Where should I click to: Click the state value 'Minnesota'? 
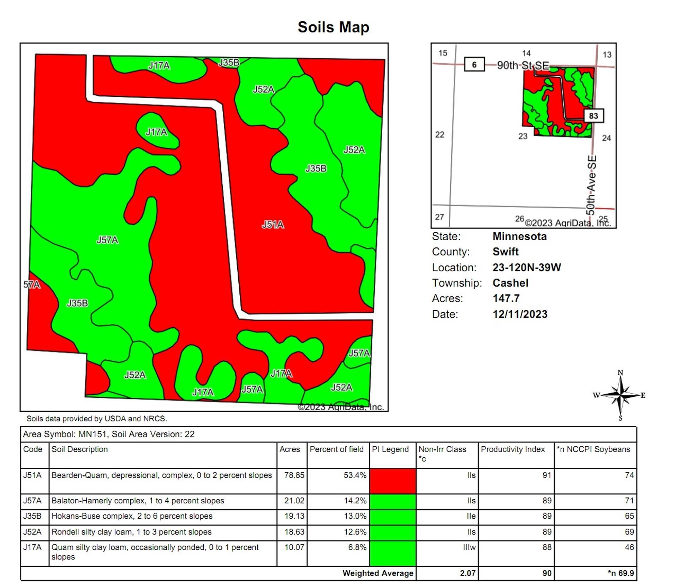519,236
